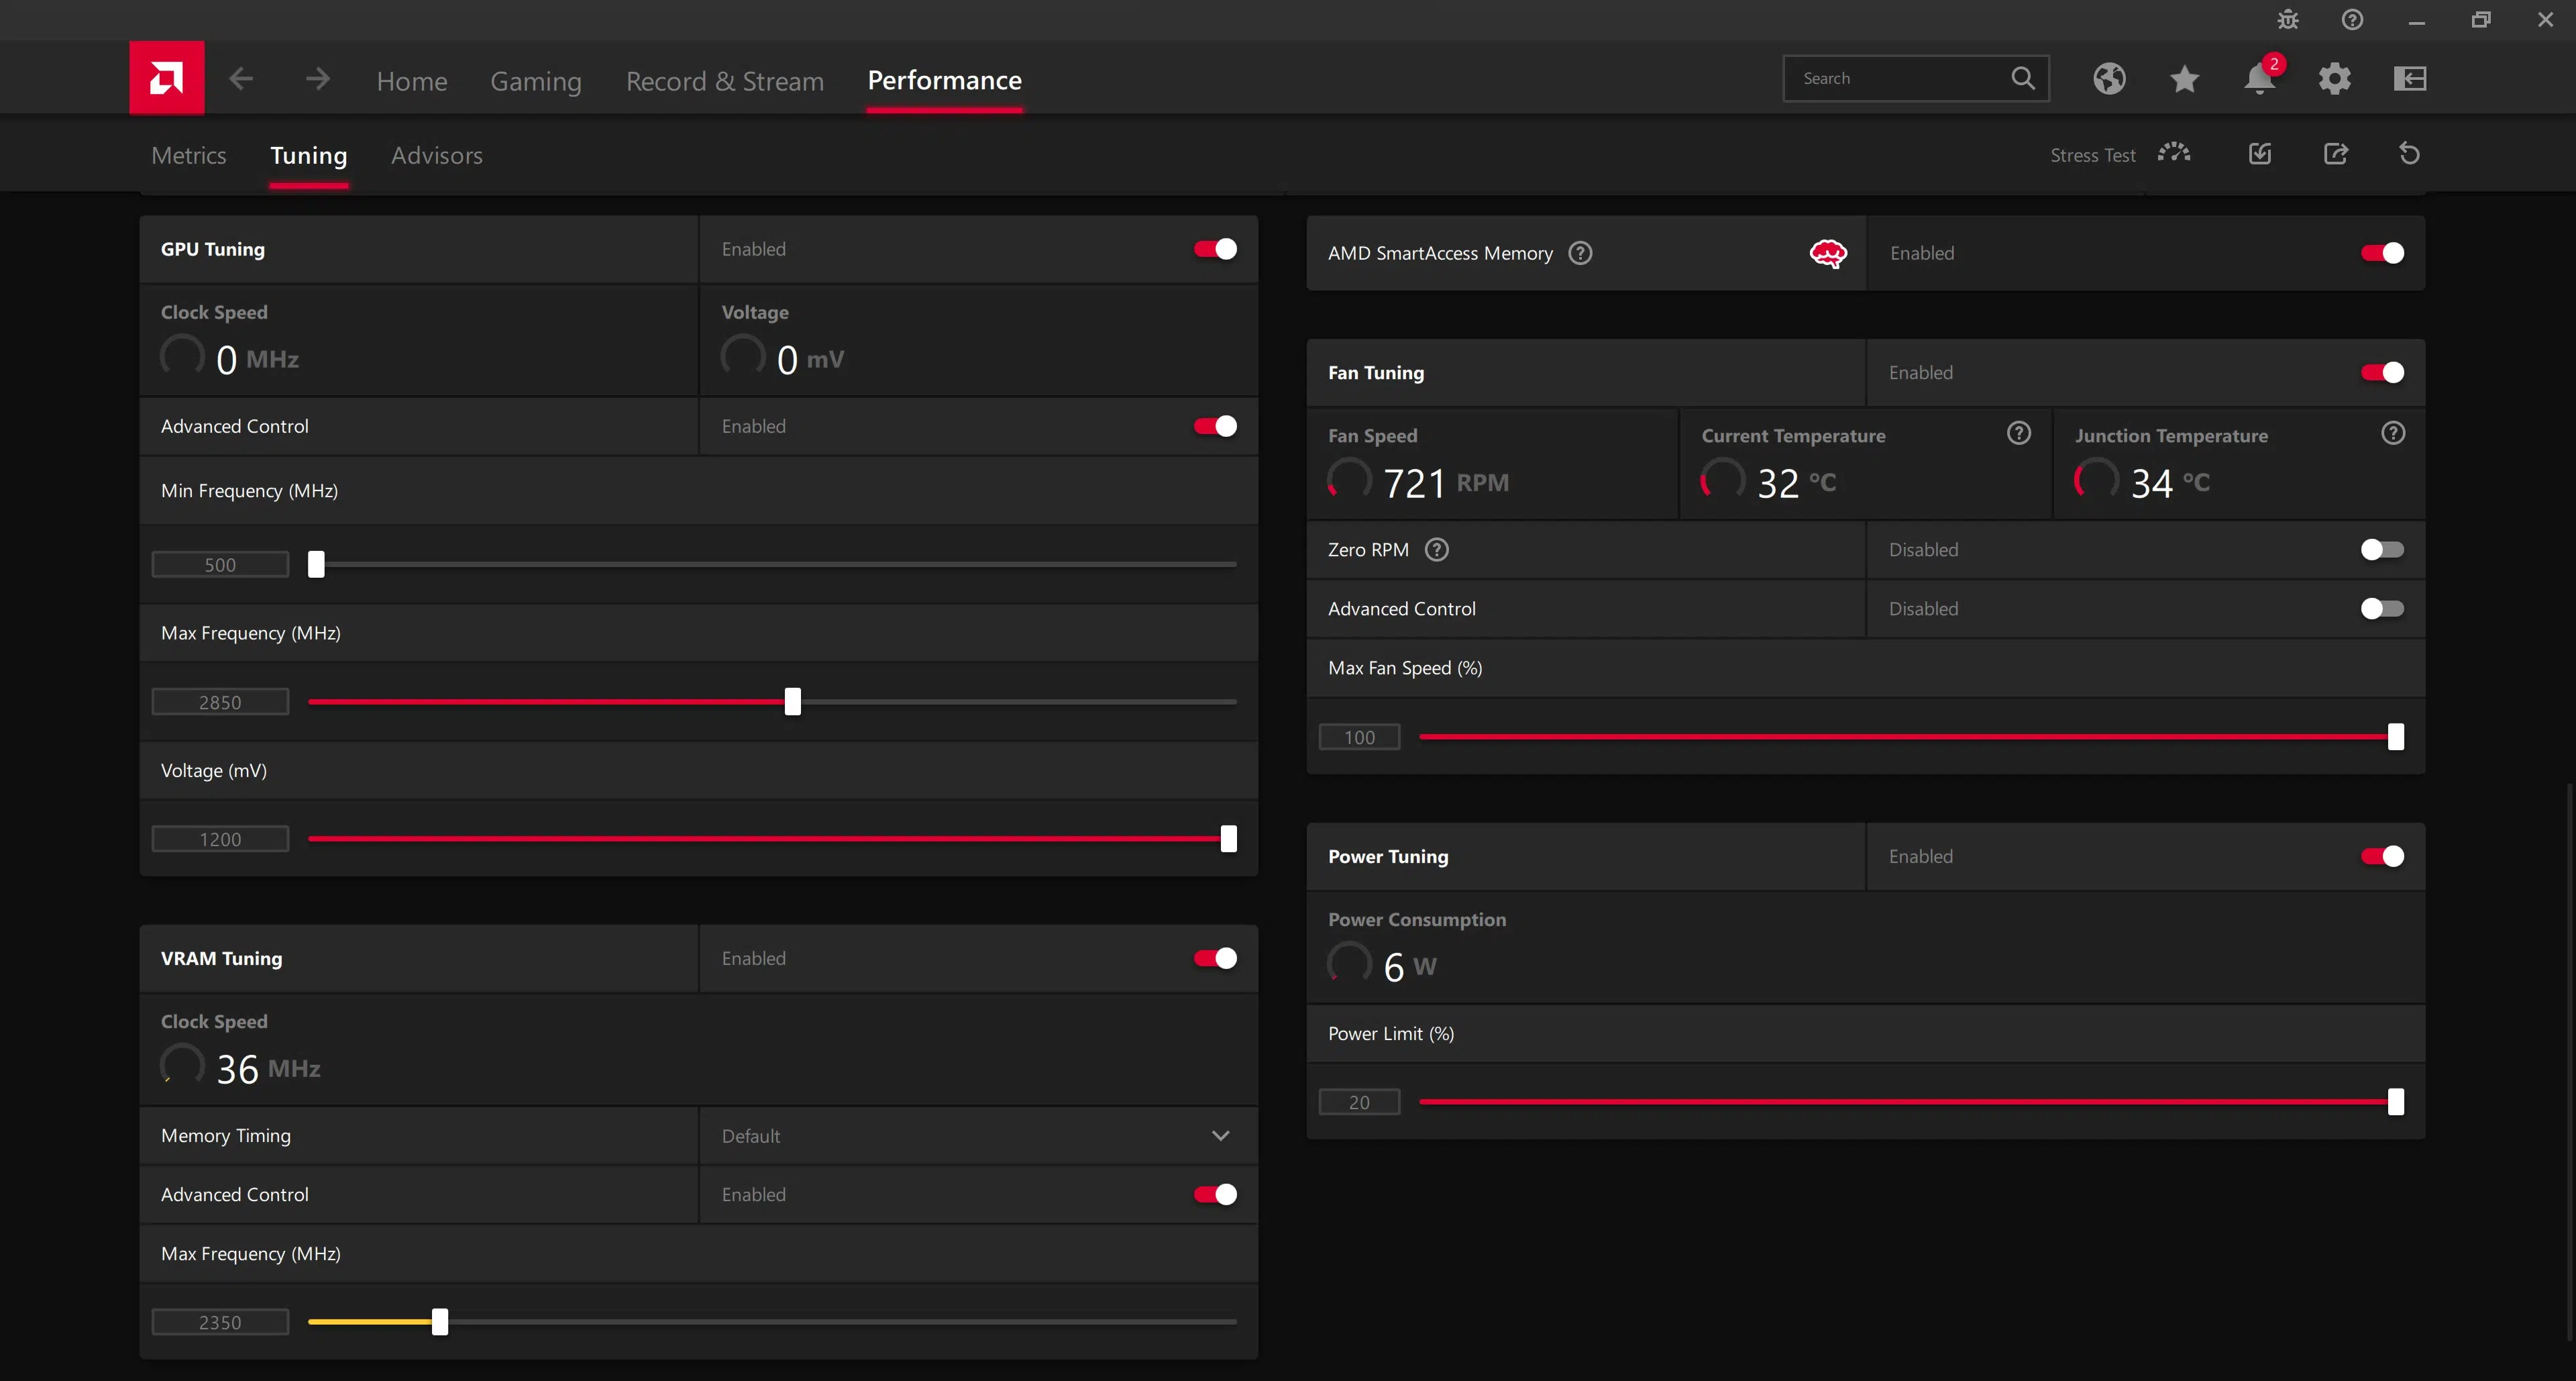Screen dimensions: 2576x1381
Task: Click the save profile icon
Action: (2260, 153)
